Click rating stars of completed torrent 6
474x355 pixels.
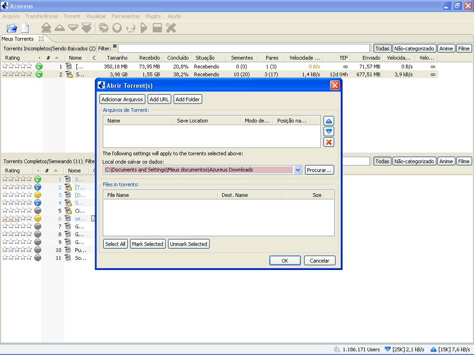coord(17,218)
